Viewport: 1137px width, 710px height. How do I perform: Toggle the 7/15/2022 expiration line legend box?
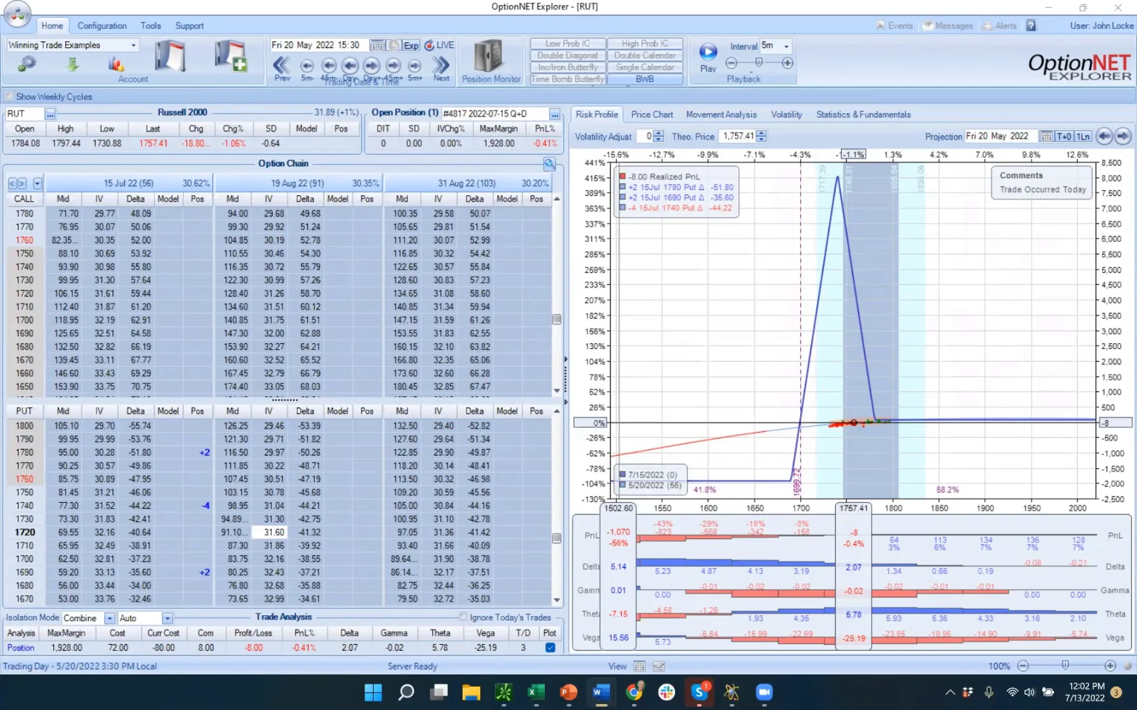[622, 475]
